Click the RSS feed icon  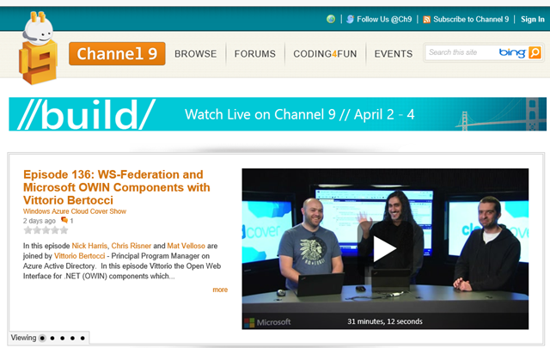(426, 19)
